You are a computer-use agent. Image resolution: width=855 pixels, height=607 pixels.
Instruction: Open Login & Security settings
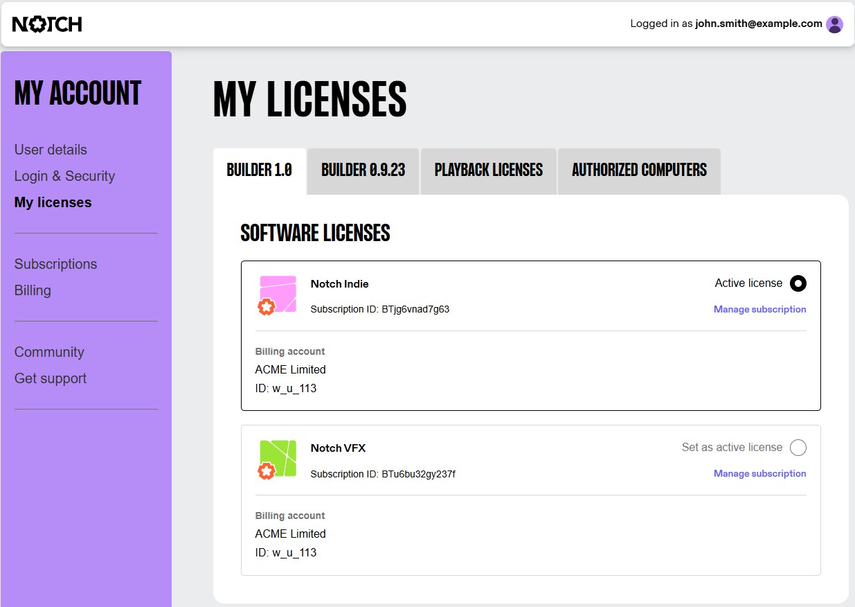[x=64, y=176]
